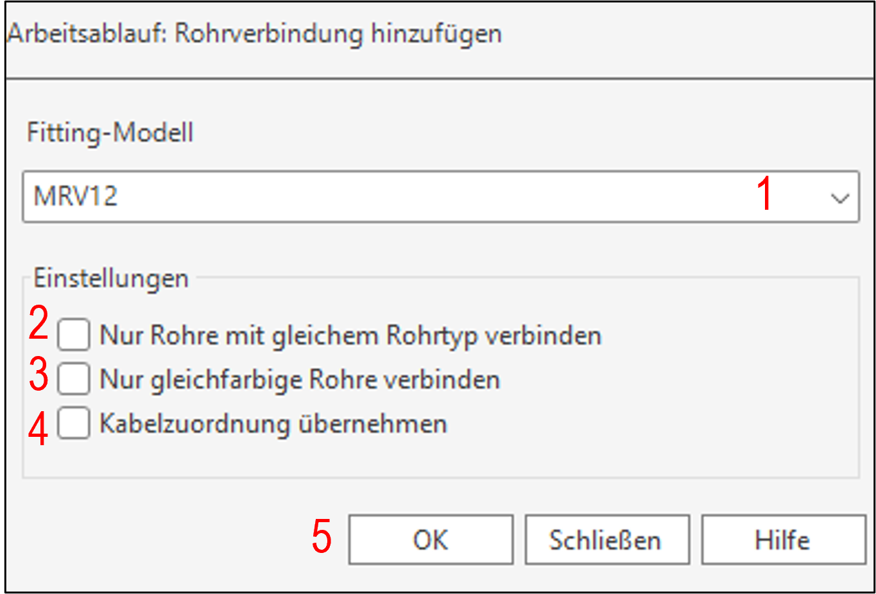Click OK to add the pipe connection
Image resolution: width=876 pixels, height=594 pixels.
click(x=430, y=539)
